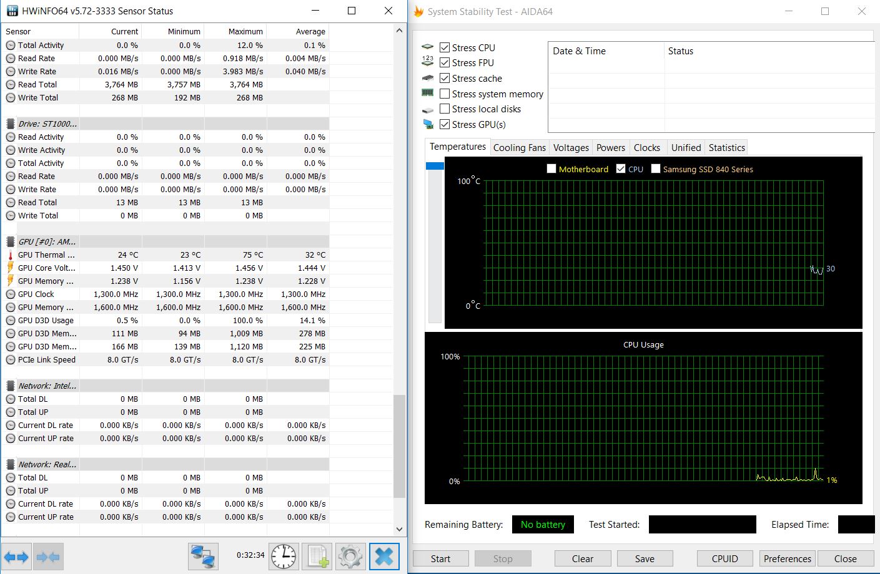Select the Voltages tab
The image size is (880, 574).
[x=571, y=148]
